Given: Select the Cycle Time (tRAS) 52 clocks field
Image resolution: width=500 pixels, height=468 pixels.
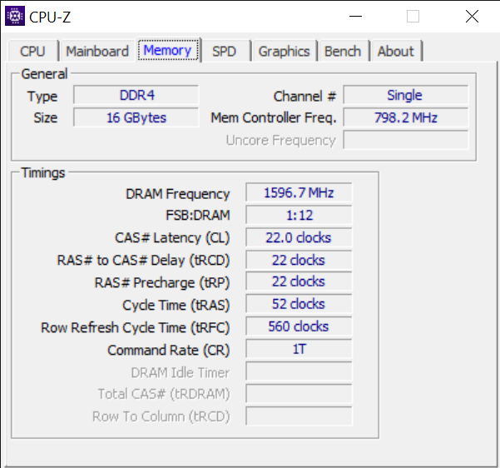Looking at the screenshot, I should [299, 304].
